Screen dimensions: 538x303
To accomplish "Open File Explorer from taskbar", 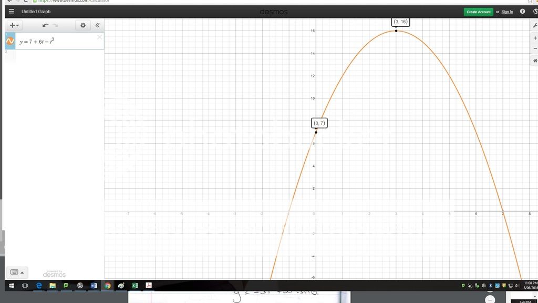I will (x=53, y=286).
